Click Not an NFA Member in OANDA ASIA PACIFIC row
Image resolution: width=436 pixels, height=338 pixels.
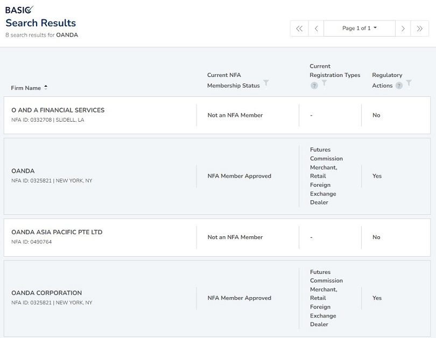[235, 237]
